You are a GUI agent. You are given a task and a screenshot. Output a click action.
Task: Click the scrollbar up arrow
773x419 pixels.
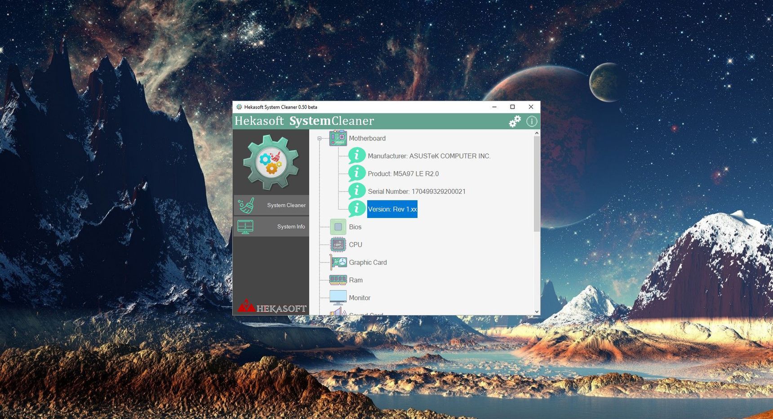tap(537, 133)
